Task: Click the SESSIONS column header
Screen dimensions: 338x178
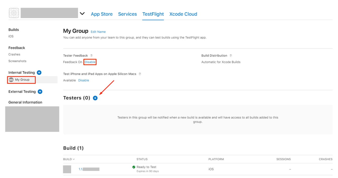Action: (283, 159)
